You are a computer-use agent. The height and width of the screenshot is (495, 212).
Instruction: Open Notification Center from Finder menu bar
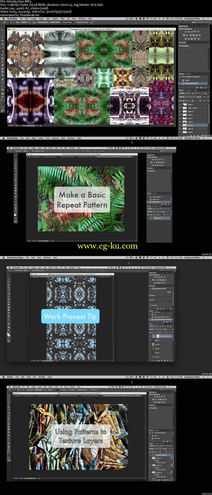click(209, 377)
